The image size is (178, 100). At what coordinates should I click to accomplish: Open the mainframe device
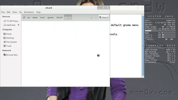(x=9, y=25)
